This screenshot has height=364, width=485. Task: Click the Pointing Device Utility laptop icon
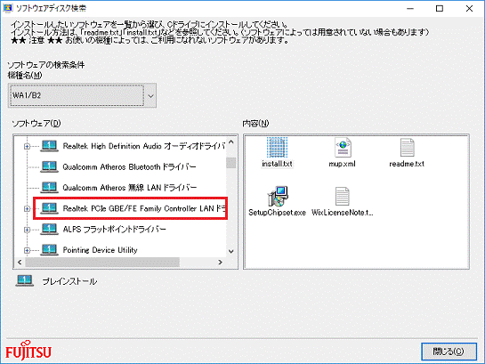(x=49, y=249)
